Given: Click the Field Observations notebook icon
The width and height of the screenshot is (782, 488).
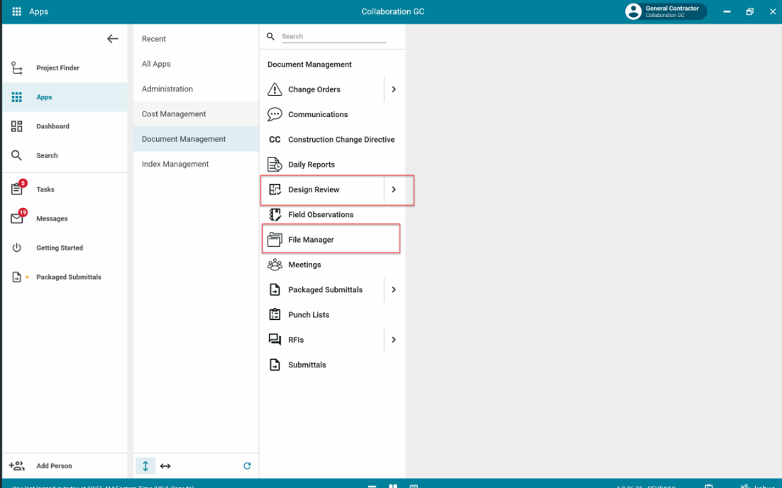Looking at the screenshot, I should click(275, 215).
